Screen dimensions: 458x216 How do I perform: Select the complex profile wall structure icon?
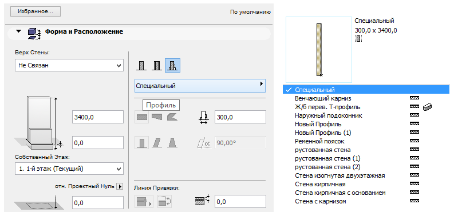[173, 65]
